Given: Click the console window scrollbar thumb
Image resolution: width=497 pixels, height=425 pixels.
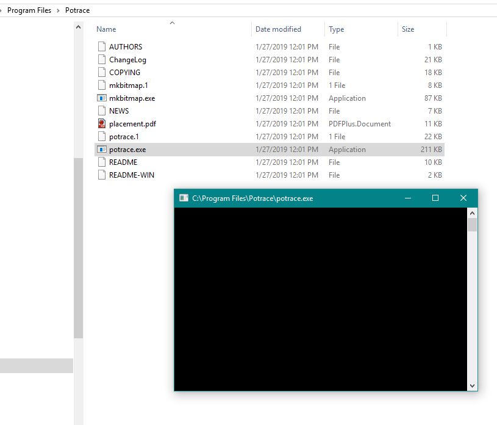Looking at the screenshot, I should click(x=472, y=225).
